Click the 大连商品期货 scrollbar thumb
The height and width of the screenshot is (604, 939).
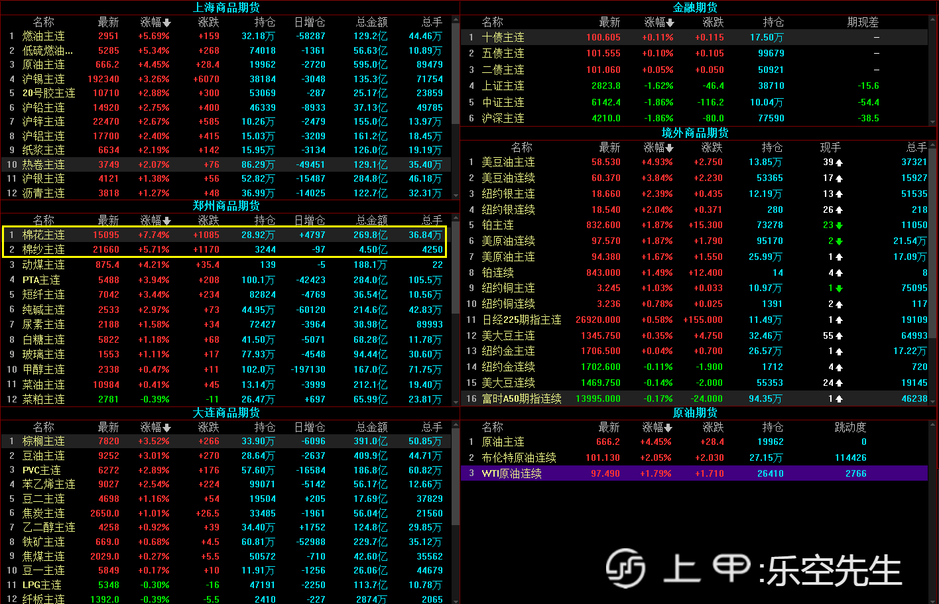[456, 476]
